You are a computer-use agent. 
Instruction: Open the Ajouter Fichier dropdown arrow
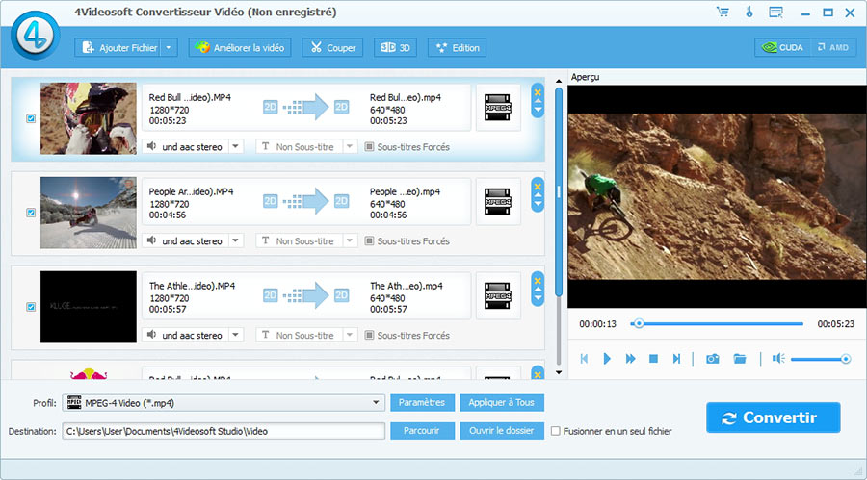170,47
